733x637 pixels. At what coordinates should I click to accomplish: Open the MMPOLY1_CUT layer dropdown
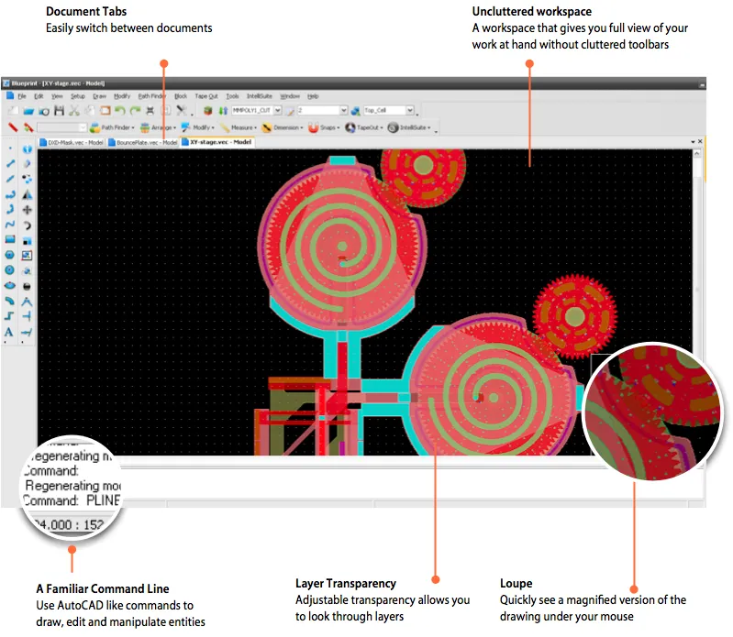pyautogui.click(x=277, y=110)
